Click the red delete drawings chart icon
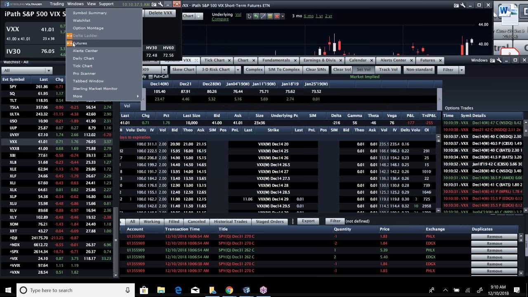 277,16
